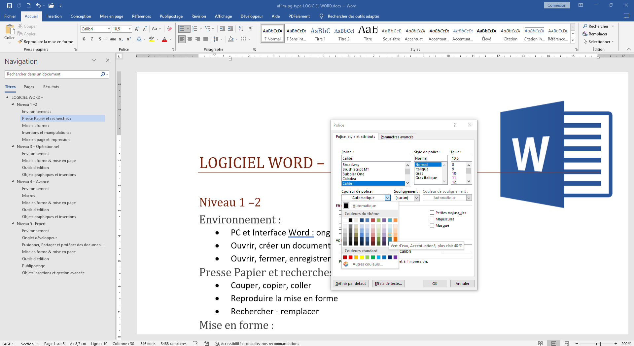Image resolution: width=634 pixels, height=346 pixels.
Task: Open the Révision ribbon tab
Action: coord(198,16)
